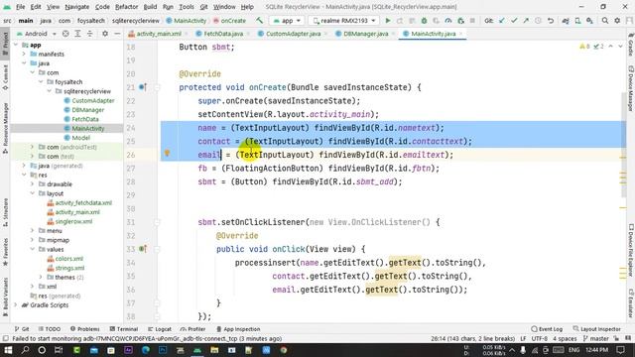Screen dimensions: 635x357
Task: Open IDE settings gear icon in toolbar
Action: (617, 20)
